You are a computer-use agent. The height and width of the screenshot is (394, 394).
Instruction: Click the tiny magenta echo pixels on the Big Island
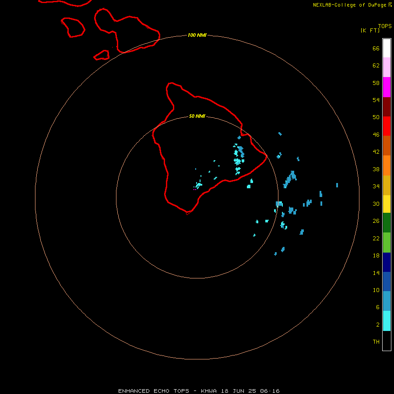click(x=195, y=190)
